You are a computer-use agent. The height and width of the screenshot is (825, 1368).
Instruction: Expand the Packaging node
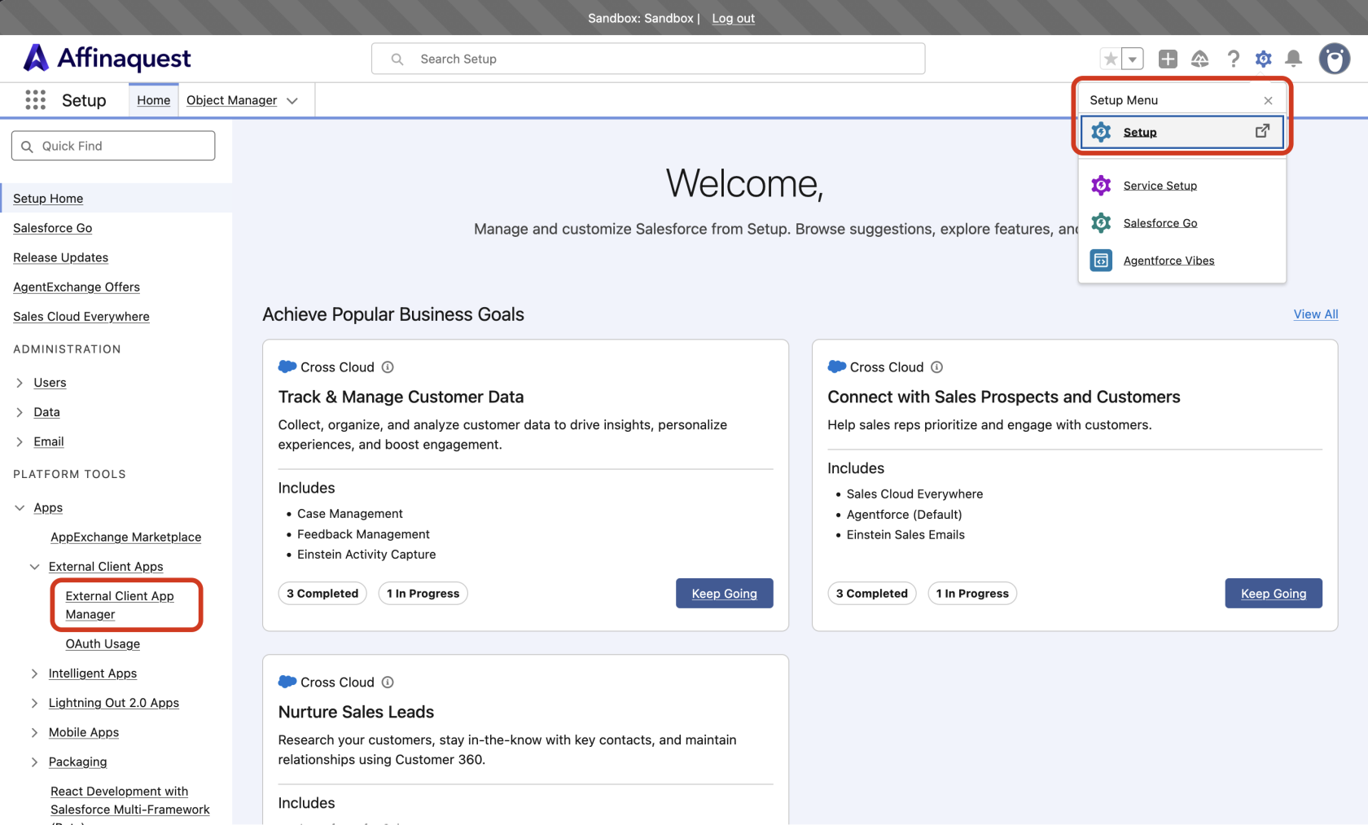34,762
